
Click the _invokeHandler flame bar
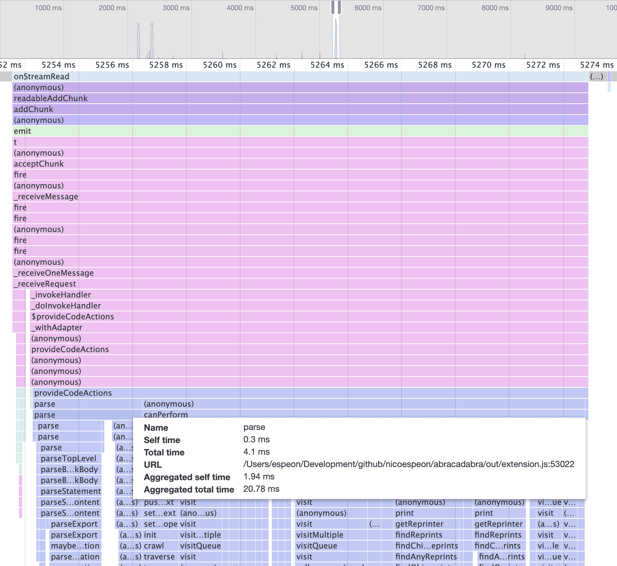309,295
